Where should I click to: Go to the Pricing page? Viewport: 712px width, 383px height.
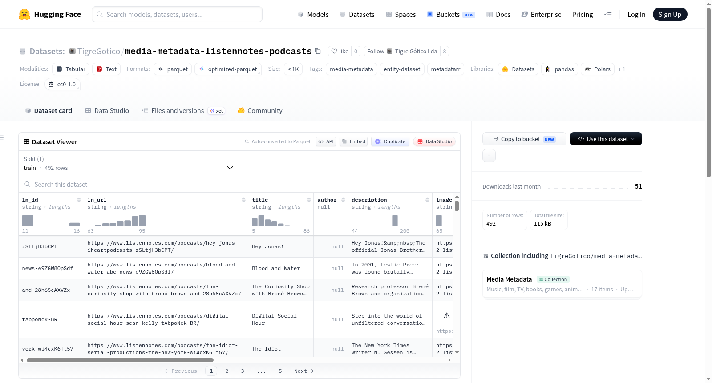(x=583, y=14)
